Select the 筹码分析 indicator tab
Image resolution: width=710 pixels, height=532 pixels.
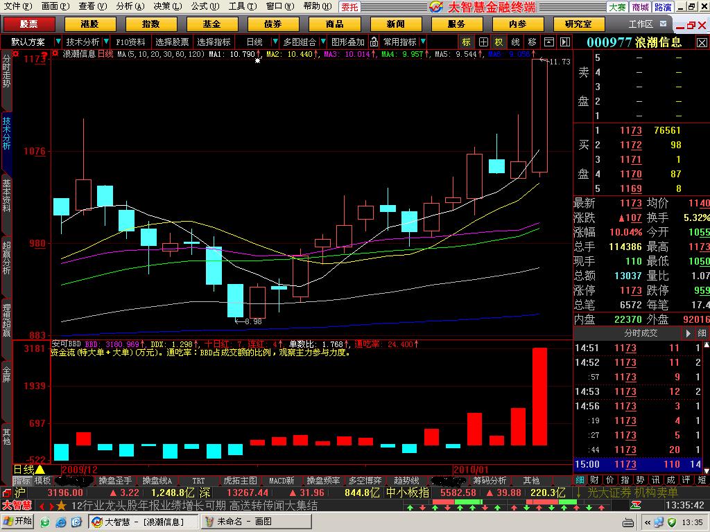tap(490, 481)
